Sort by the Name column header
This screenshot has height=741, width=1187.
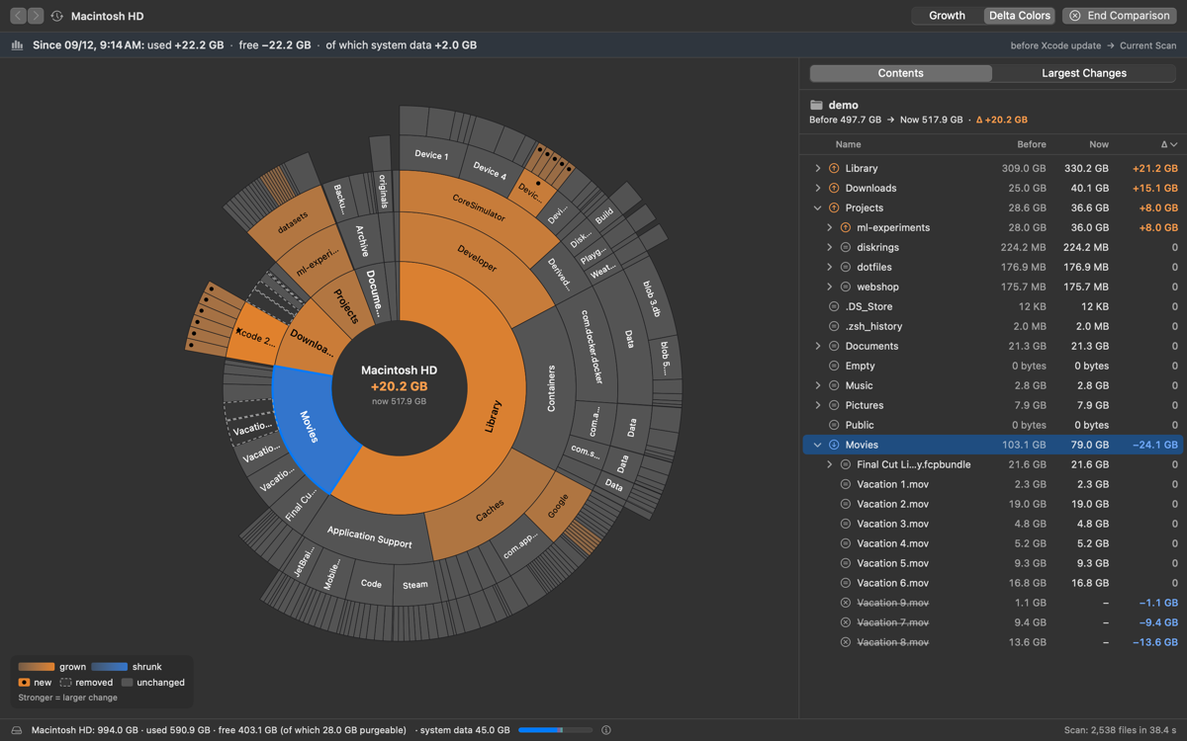tap(848, 144)
